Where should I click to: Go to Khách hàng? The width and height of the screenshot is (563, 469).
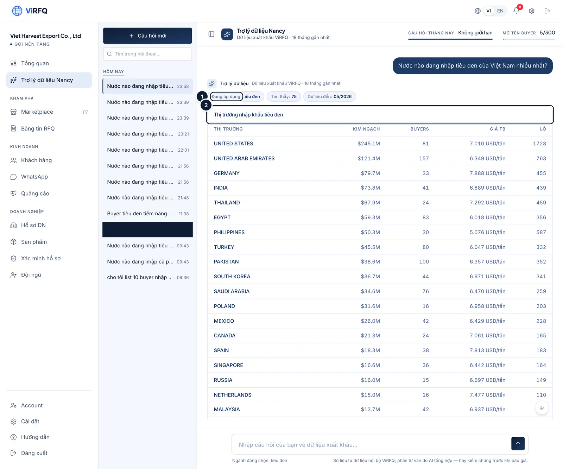point(49,160)
